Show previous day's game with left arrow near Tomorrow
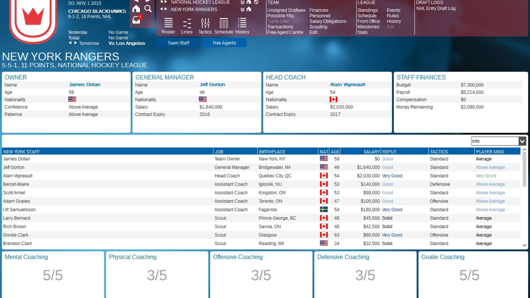Image resolution: width=530 pixels, height=298 pixels. click(70, 43)
